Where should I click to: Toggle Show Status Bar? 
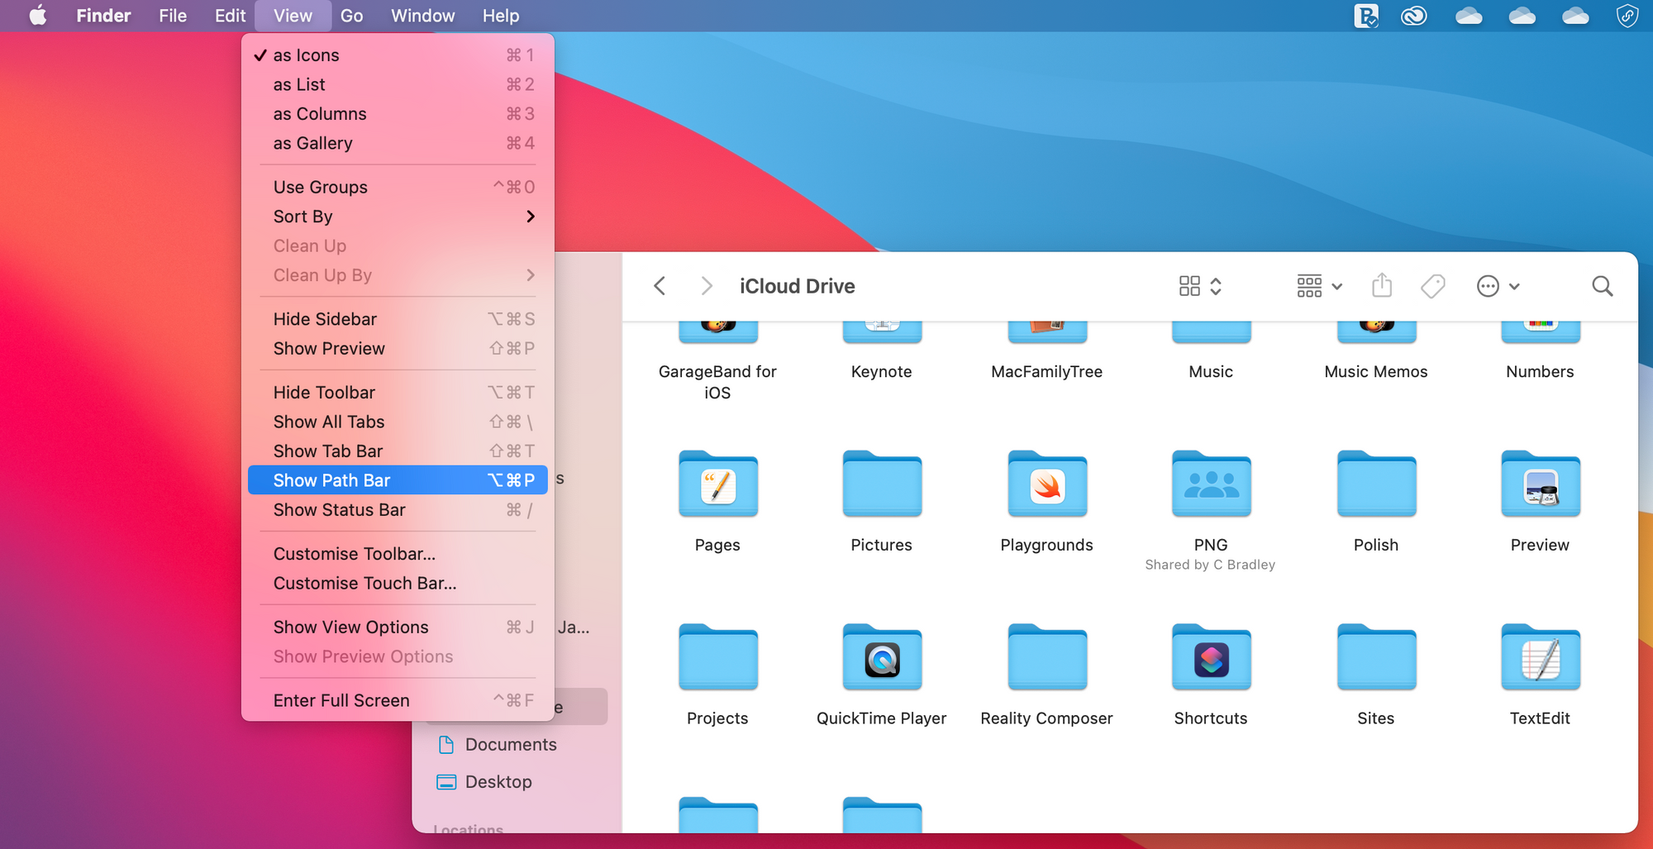point(339,510)
